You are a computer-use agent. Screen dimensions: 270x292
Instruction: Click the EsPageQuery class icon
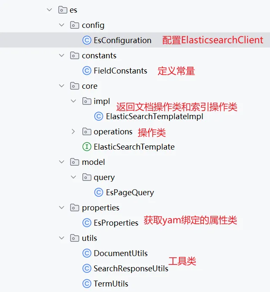(98, 192)
